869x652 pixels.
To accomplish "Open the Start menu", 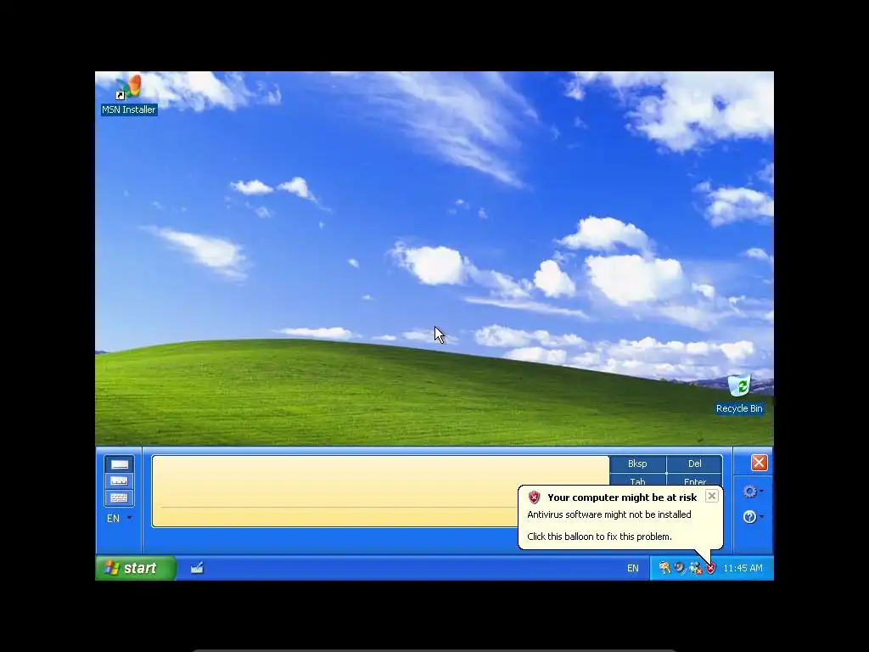I will click(x=136, y=568).
